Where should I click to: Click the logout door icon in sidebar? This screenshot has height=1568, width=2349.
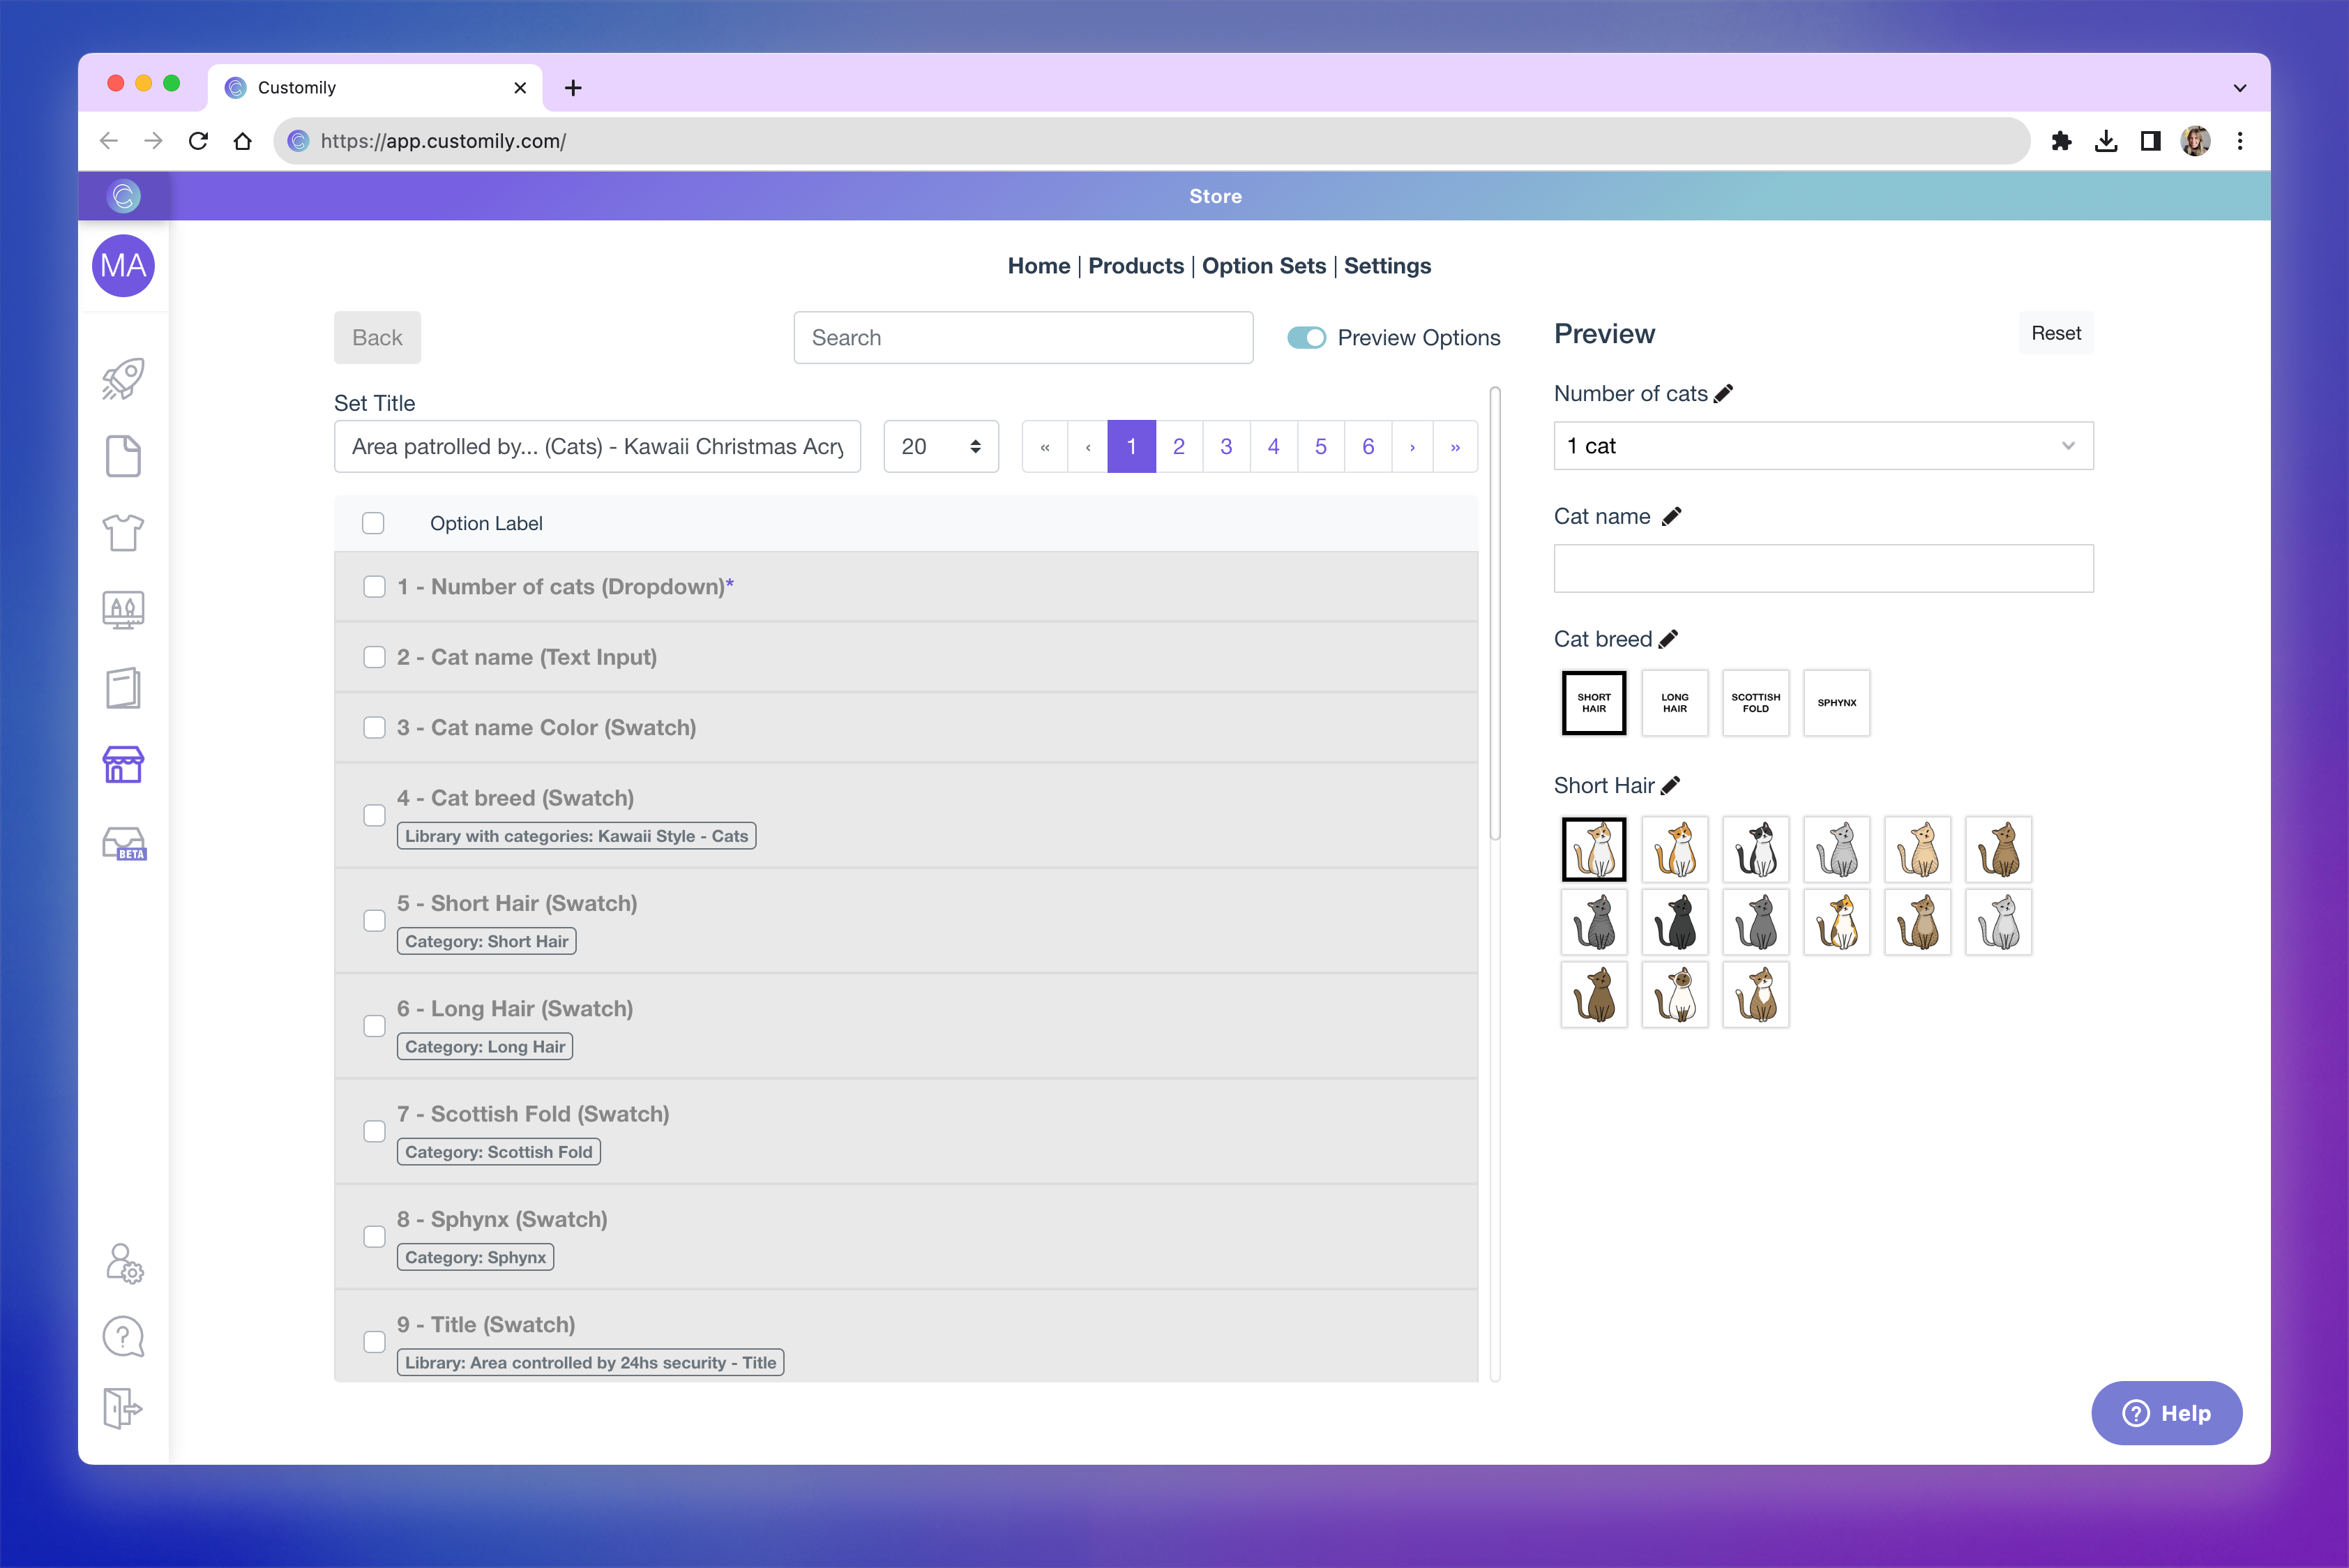click(123, 1408)
